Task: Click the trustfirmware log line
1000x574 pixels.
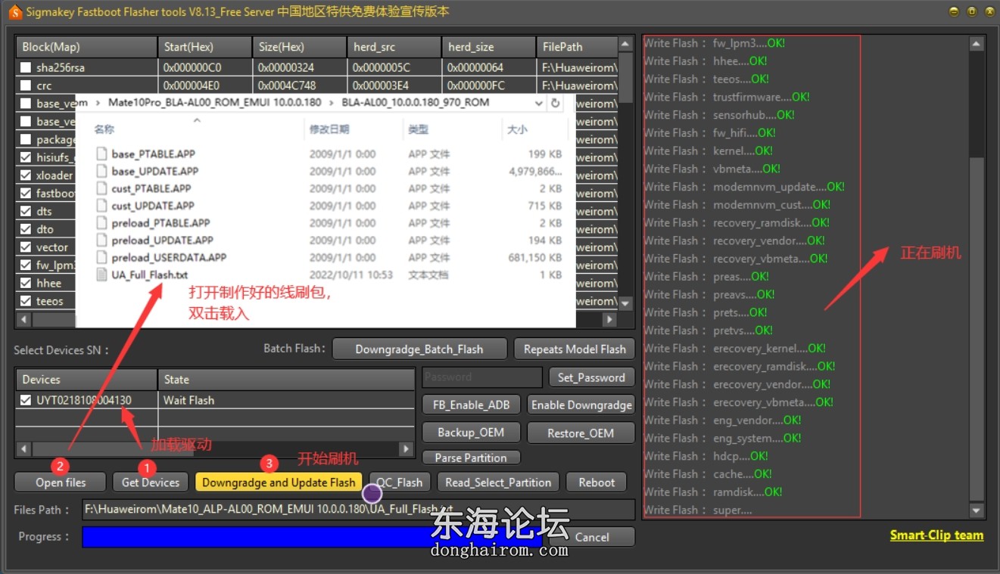Action: [x=727, y=97]
